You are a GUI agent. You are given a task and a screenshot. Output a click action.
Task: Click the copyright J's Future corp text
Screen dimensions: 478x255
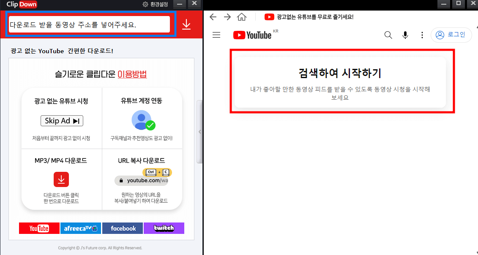coord(100,248)
